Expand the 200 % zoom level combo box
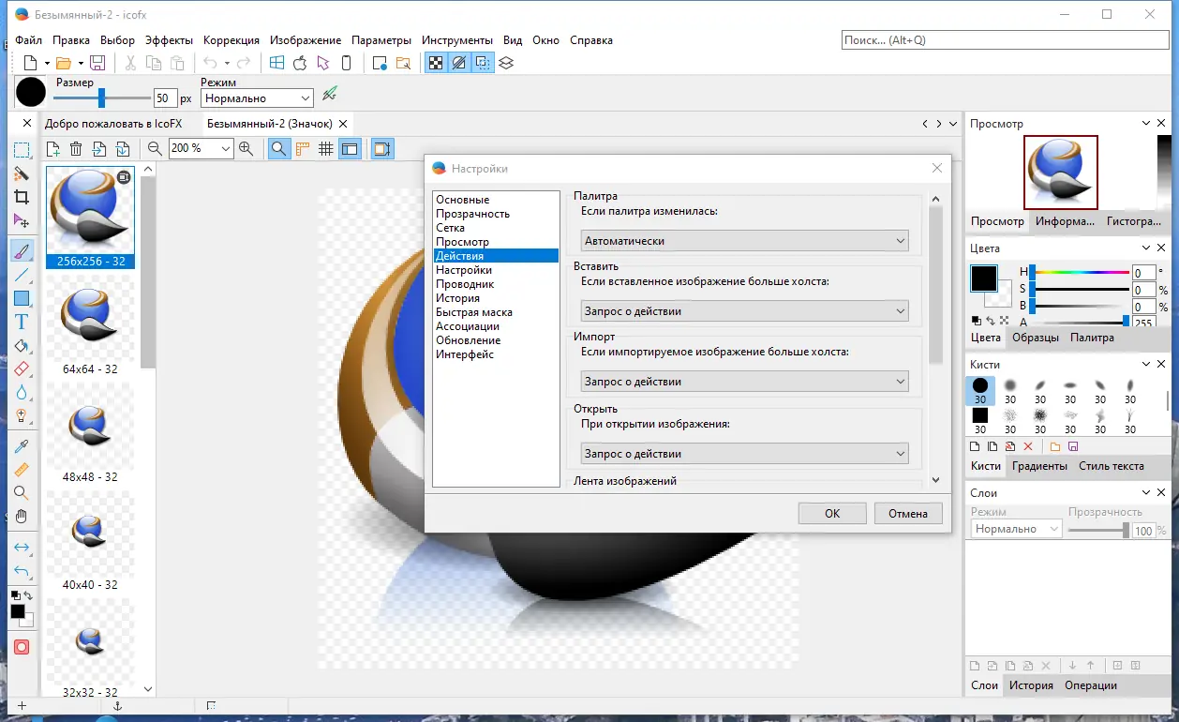 (225, 148)
